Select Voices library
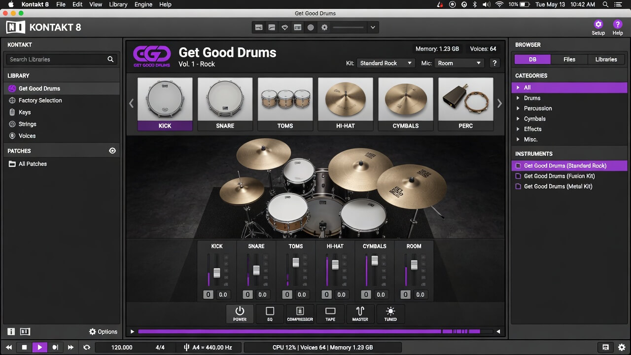Viewport: 631px width, 355px height. [62, 136]
